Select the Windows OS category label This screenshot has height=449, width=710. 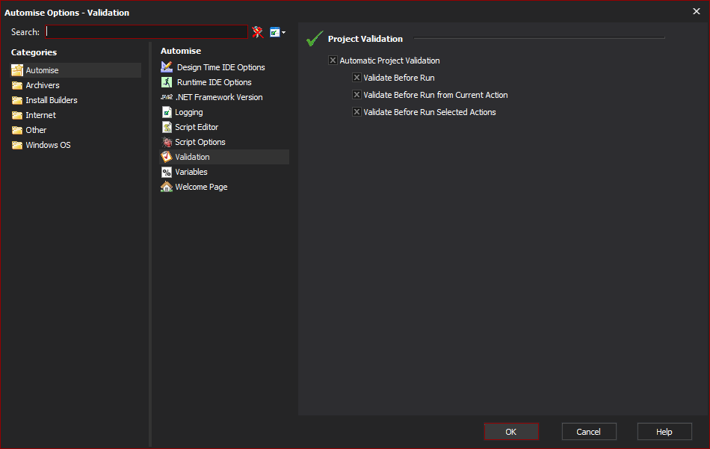48,145
